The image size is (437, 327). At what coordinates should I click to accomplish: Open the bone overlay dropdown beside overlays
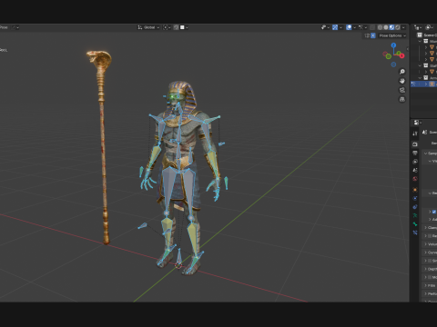pos(363,27)
